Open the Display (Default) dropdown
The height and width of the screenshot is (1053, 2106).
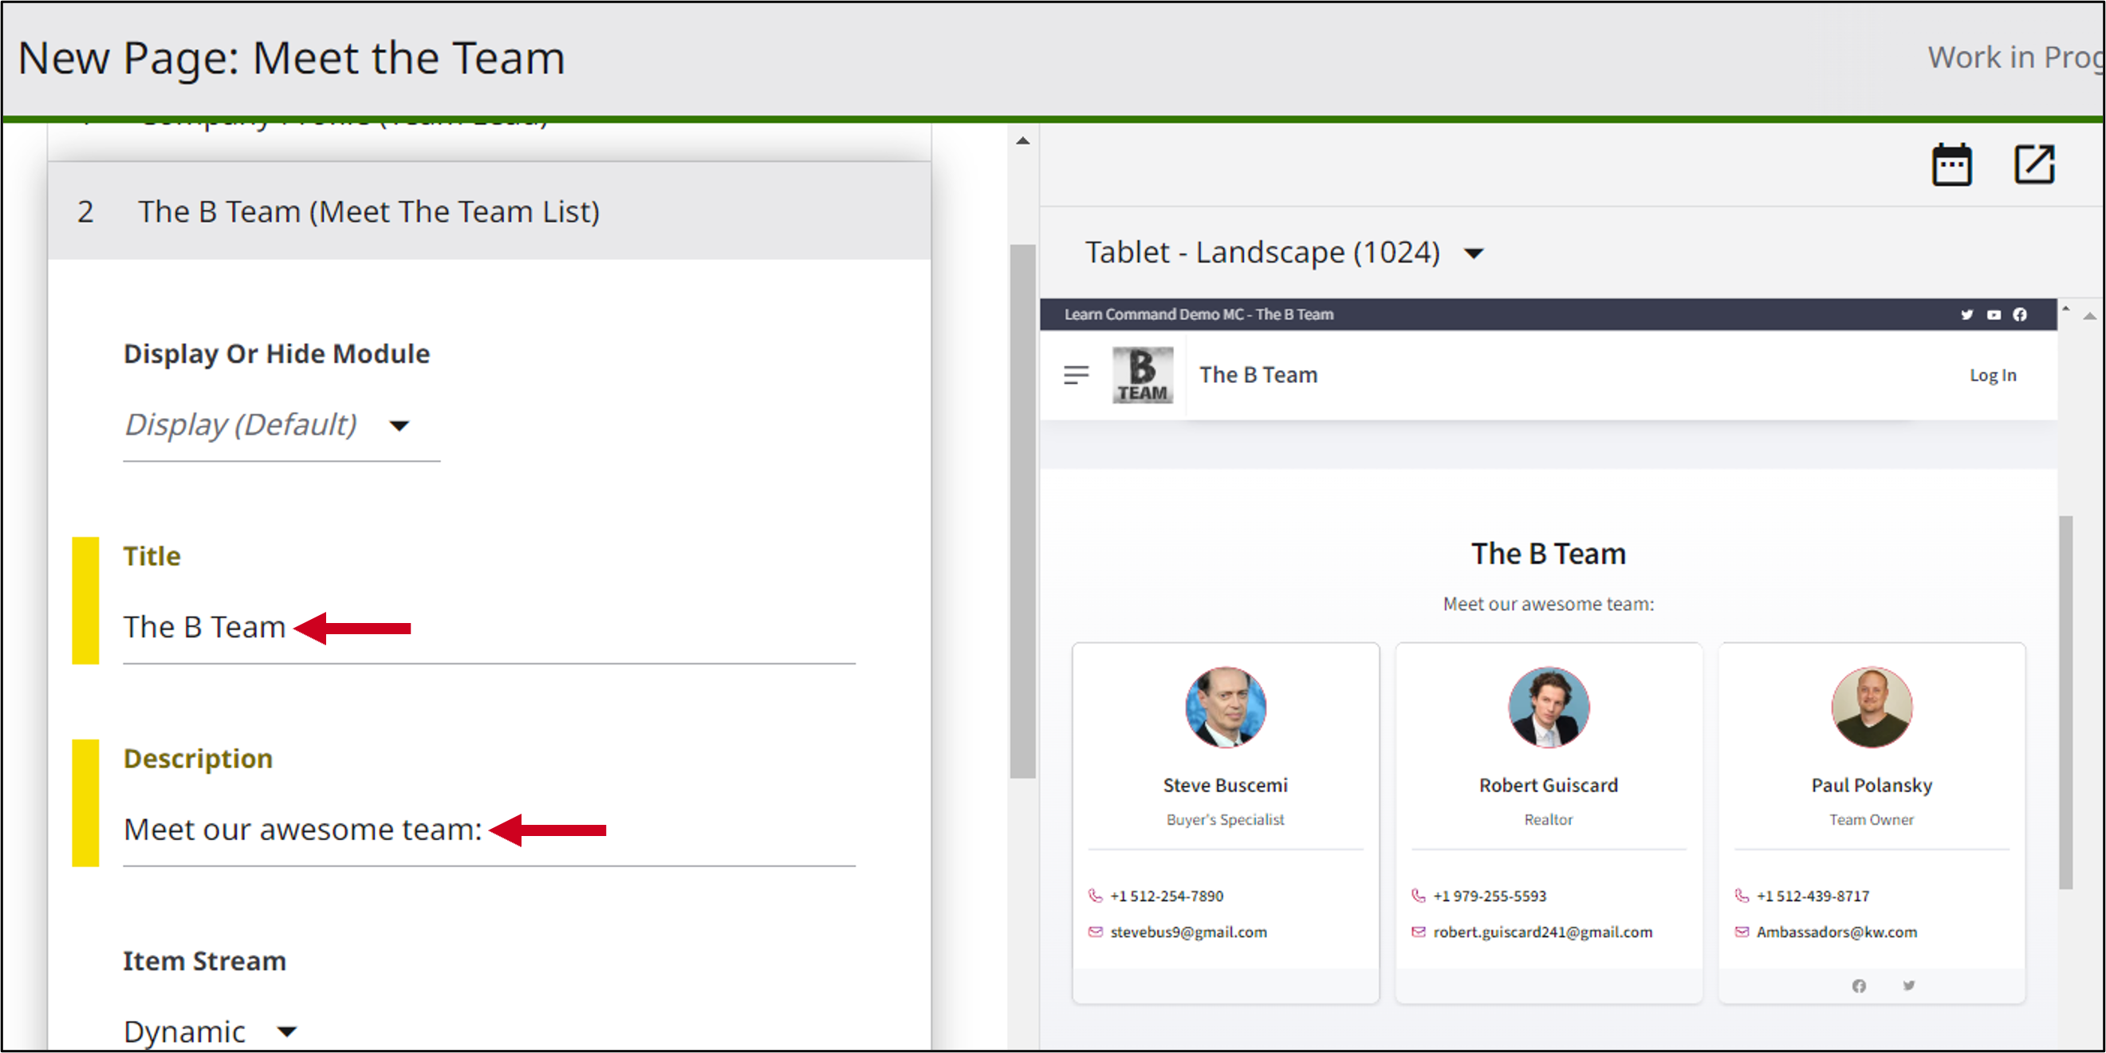(x=281, y=425)
